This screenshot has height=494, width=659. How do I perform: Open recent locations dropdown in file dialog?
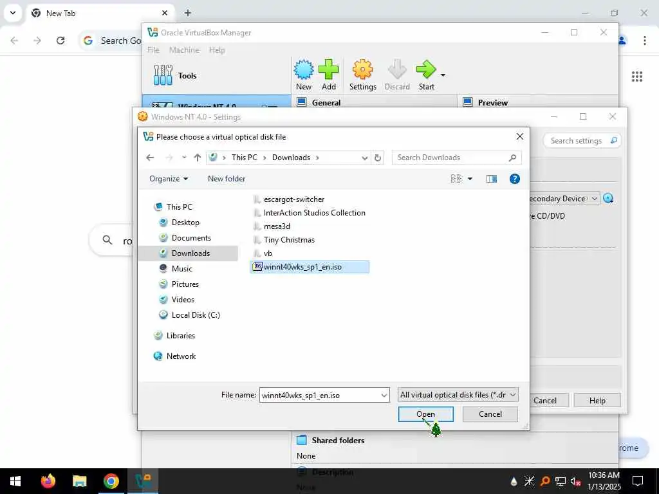click(x=184, y=158)
